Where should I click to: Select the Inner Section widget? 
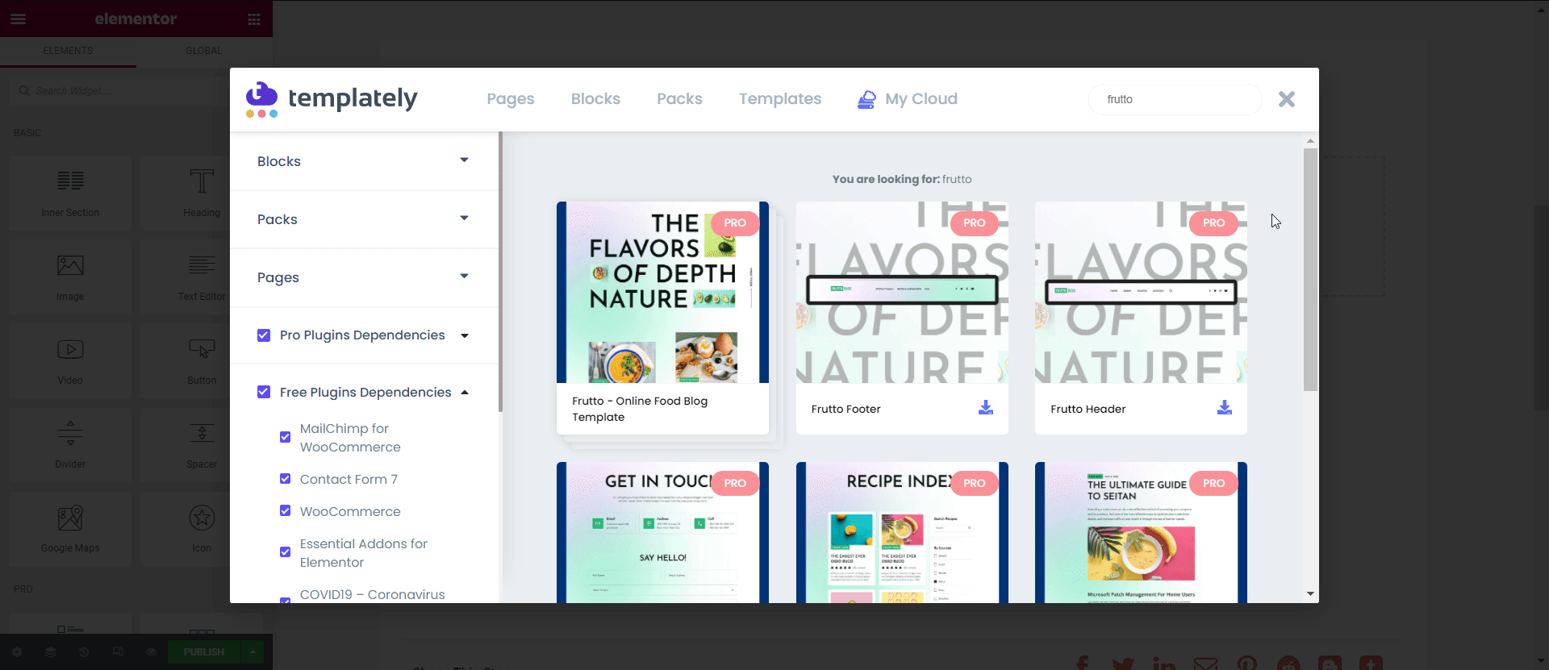tap(70, 194)
